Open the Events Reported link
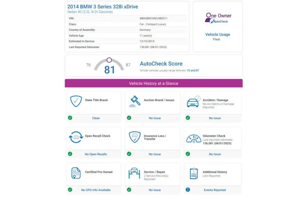 click(x=215, y=190)
